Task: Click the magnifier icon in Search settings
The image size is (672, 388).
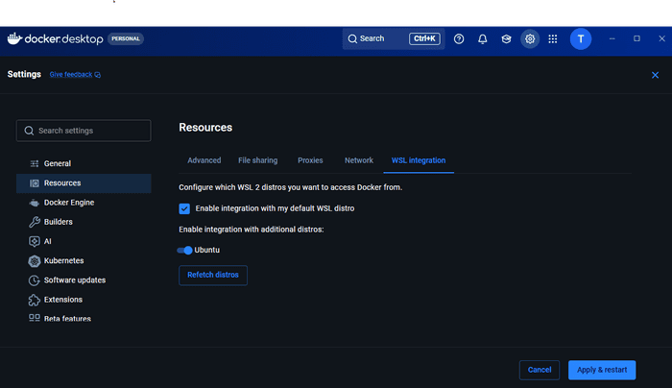Action: [29, 131]
